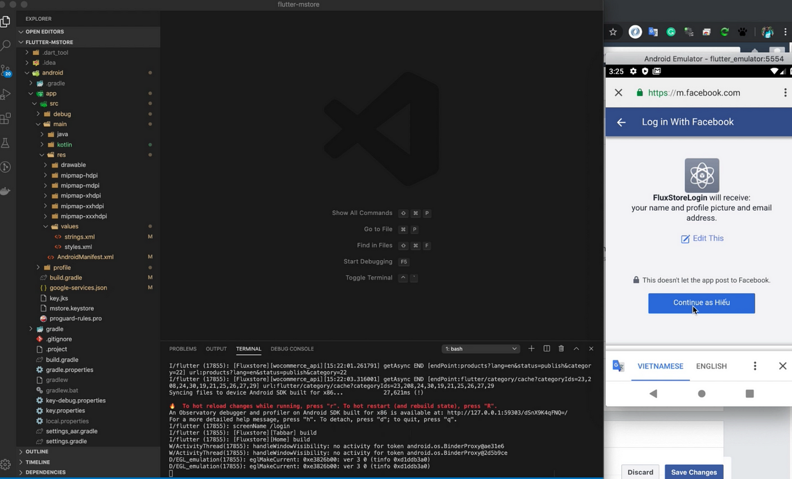
Task: Click the Discard button
Action: pyautogui.click(x=640, y=472)
